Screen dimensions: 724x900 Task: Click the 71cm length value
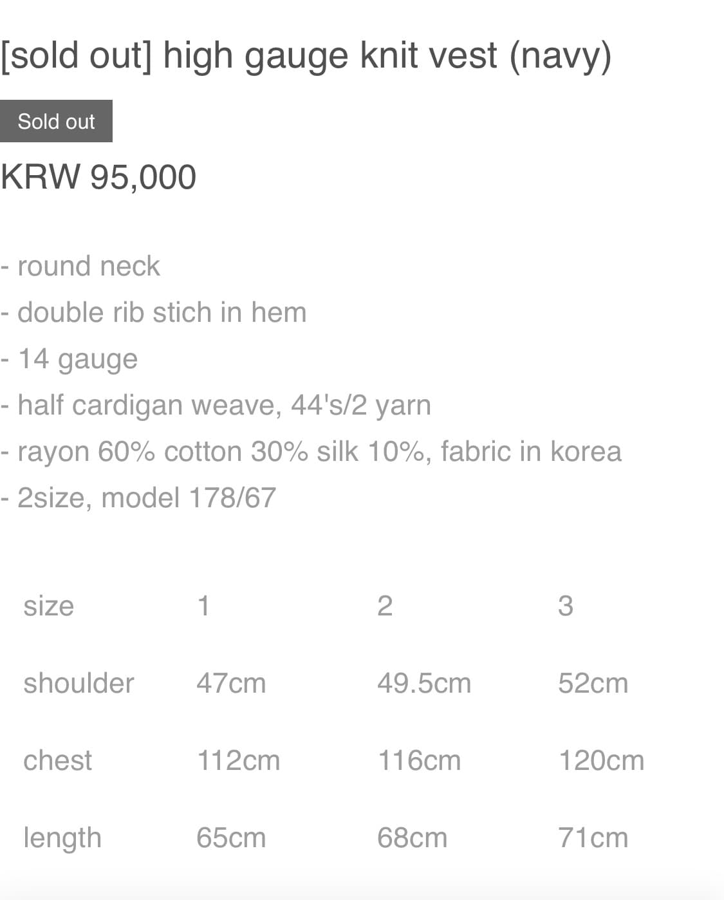coord(593,838)
